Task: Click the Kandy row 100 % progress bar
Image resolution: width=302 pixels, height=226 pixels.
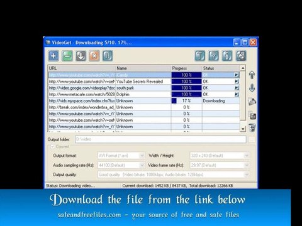Action: click(186, 75)
